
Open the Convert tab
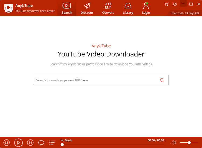[x=108, y=8]
